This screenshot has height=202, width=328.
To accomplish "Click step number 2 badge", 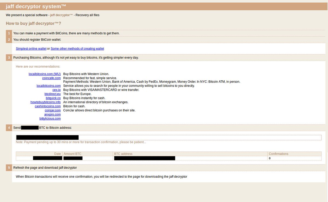I will tap(9, 40).
